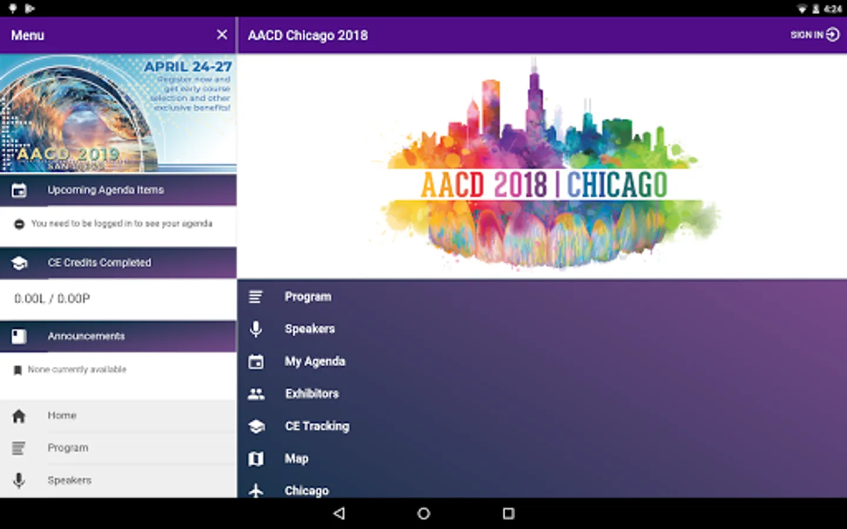Screen dimensions: 847x529
Task: Click the Exhibitors people icon
Action: point(256,394)
